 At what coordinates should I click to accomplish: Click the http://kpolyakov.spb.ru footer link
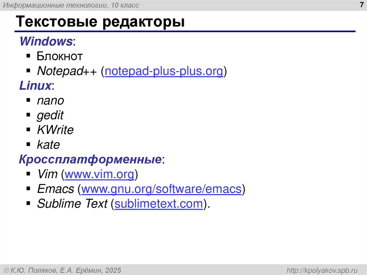coord(322,270)
